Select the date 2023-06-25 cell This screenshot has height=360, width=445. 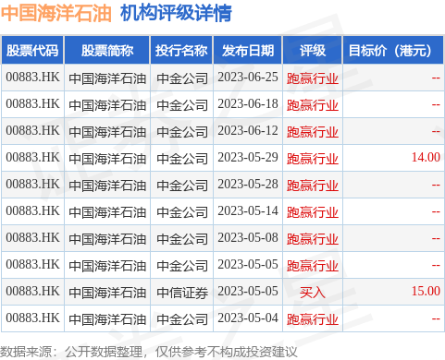click(248, 77)
